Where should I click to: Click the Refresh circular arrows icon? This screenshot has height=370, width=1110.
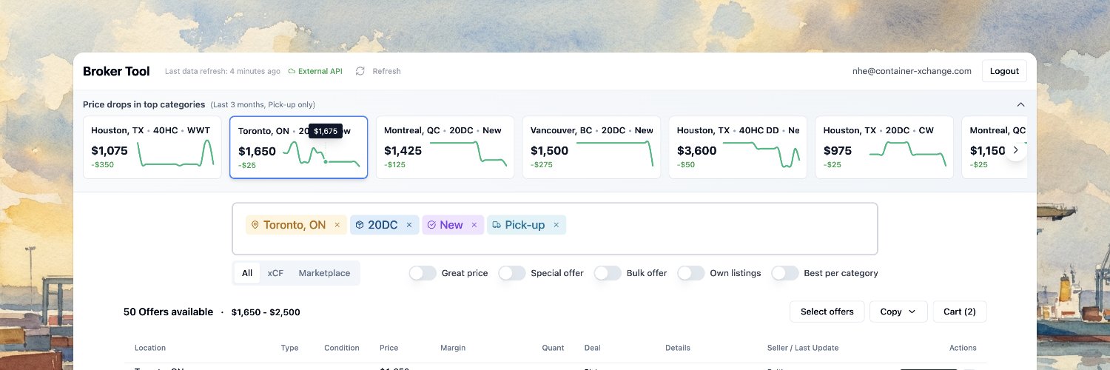tap(360, 71)
